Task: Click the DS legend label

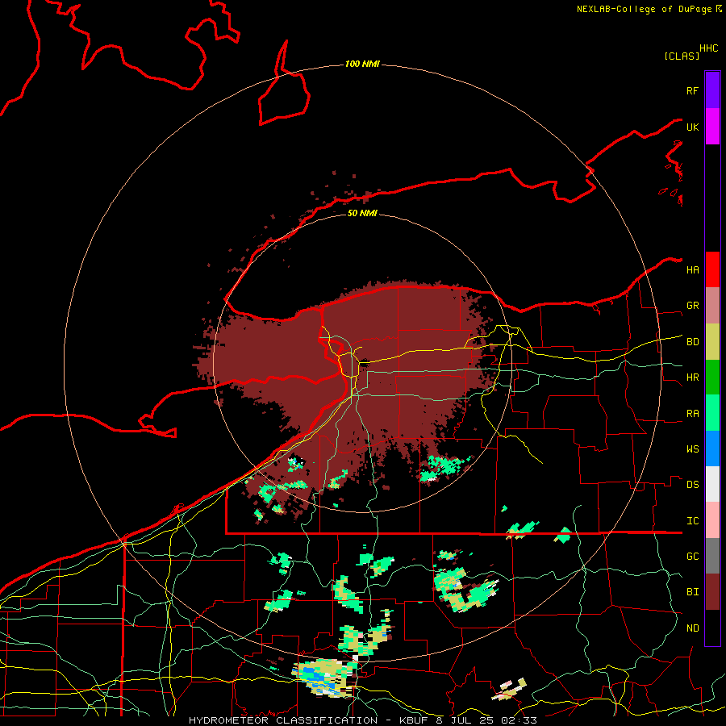Action: 692,485
